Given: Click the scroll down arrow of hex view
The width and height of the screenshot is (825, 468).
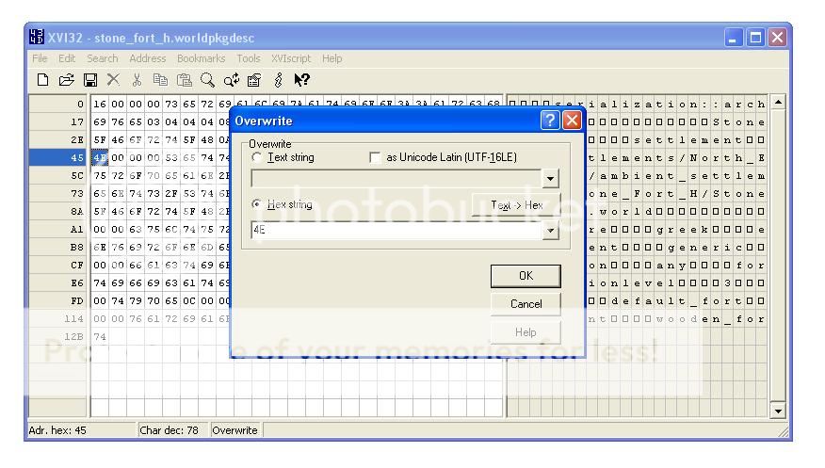Looking at the screenshot, I should pyautogui.click(x=778, y=411).
